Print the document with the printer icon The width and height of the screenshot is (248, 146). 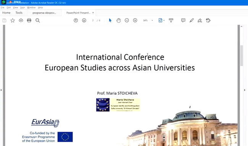coord(29,20)
